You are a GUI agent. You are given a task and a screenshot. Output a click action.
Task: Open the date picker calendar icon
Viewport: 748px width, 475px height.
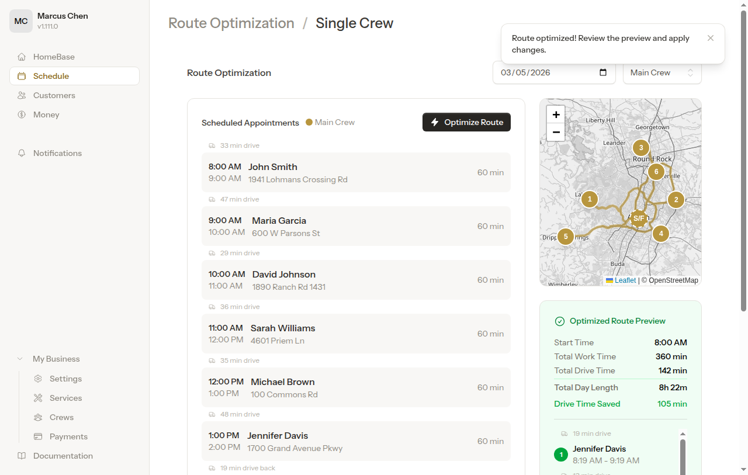(x=603, y=72)
